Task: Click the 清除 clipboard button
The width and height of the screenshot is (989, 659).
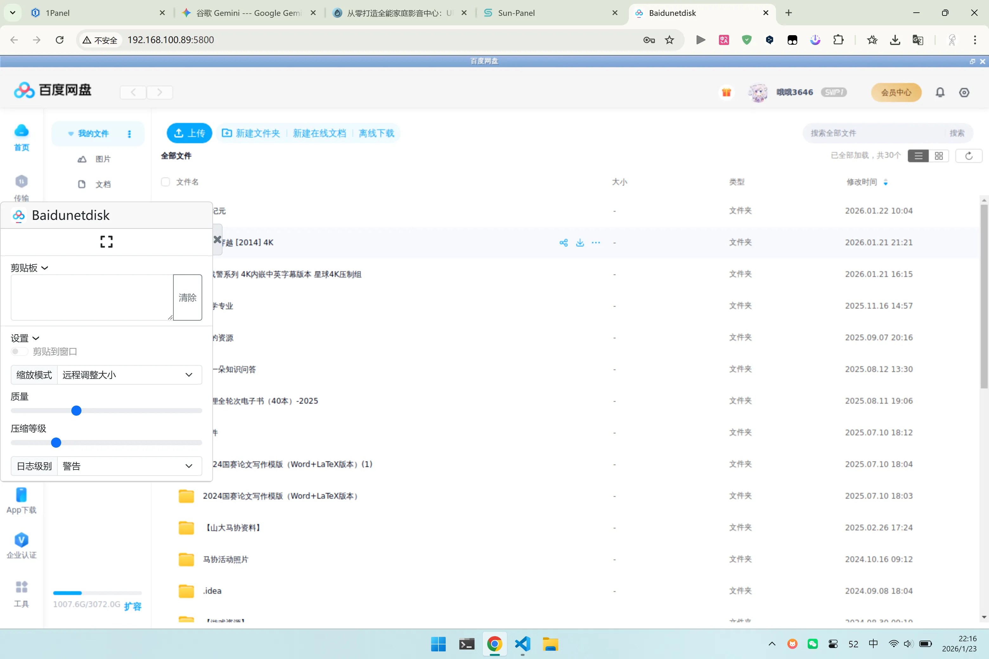Action: pos(188,298)
